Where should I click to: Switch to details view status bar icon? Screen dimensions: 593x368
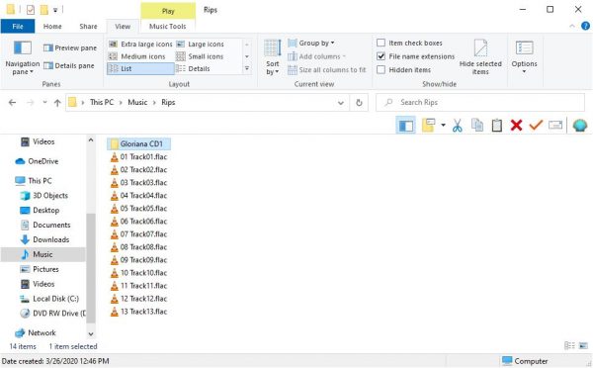click(x=569, y=345)
